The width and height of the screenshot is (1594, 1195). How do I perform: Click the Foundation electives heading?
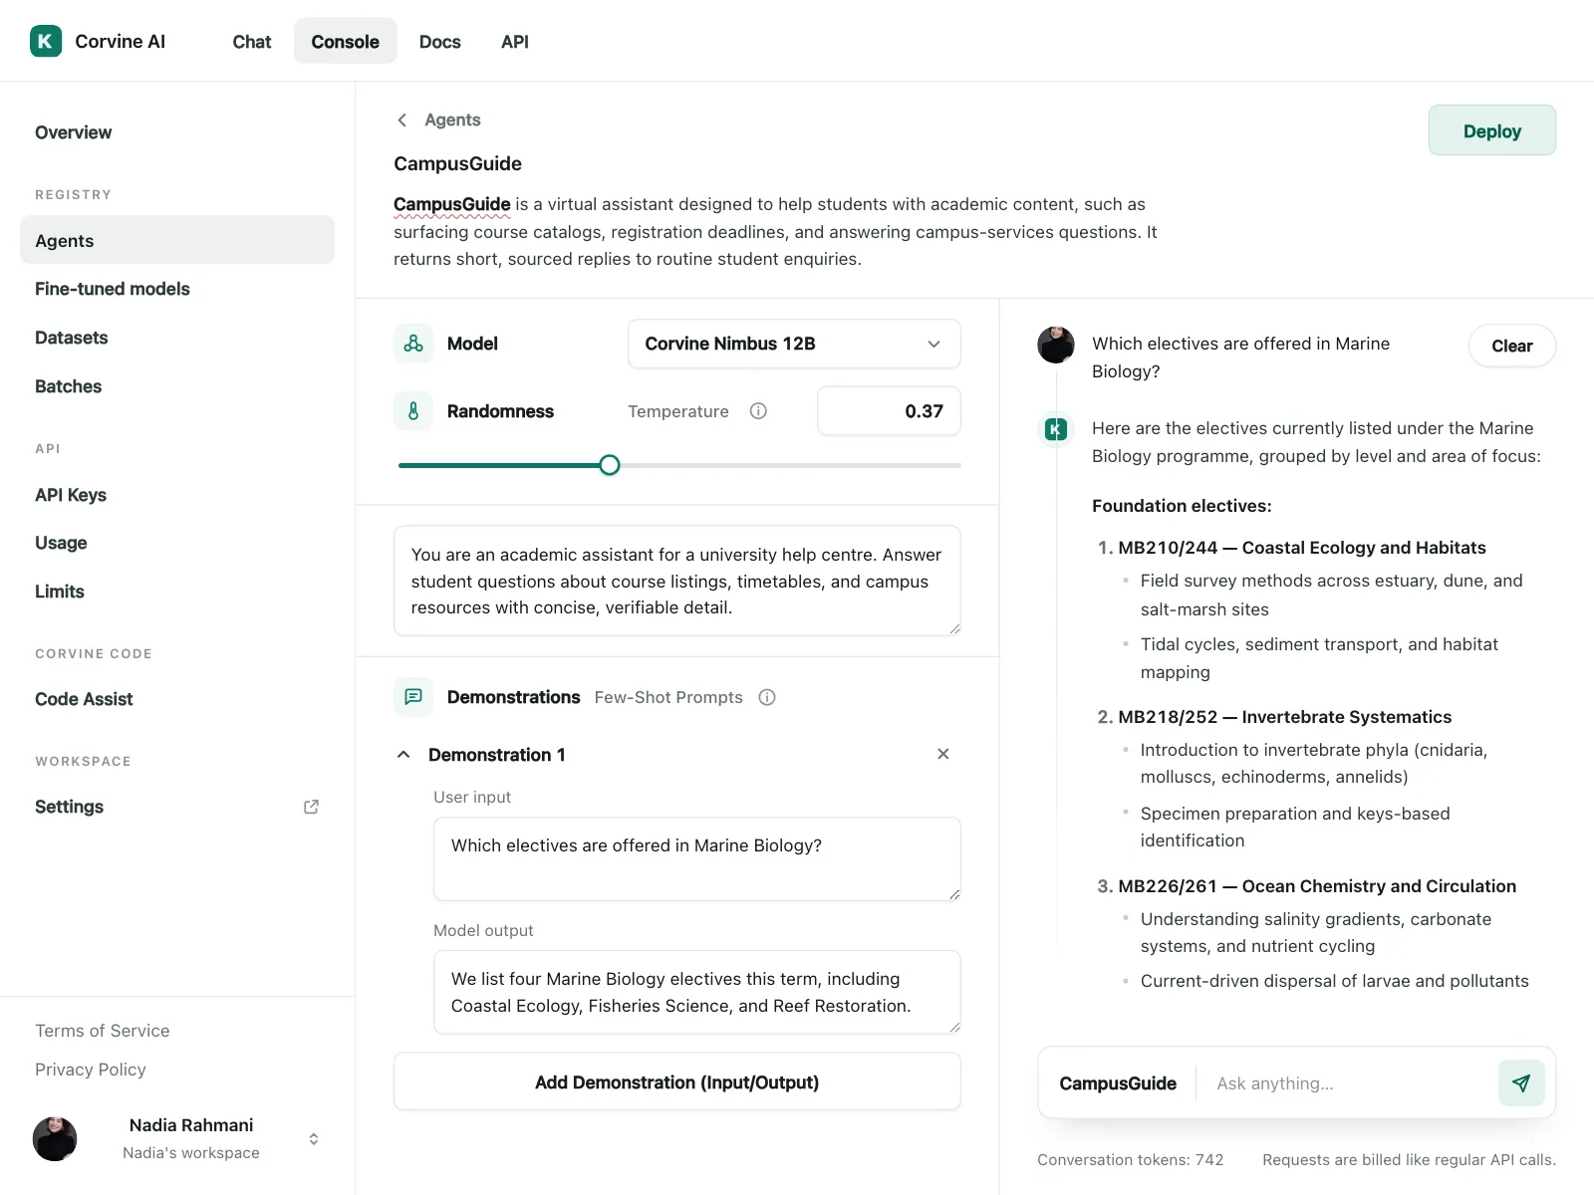pos(1182,506)
